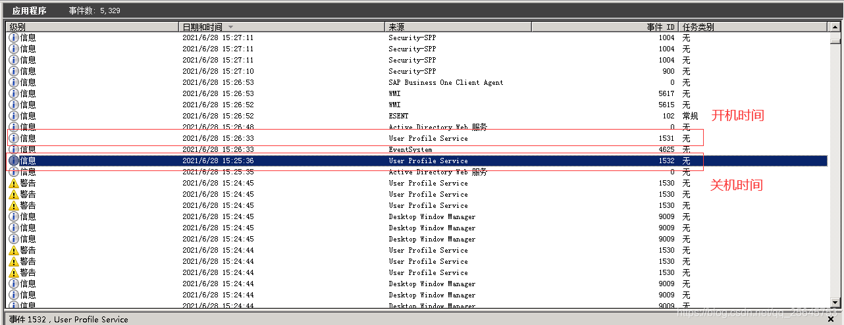Viewport: 844px width, 325px height.
Task: Sort list by 级别 column header
Action: [x=92, y=27]
